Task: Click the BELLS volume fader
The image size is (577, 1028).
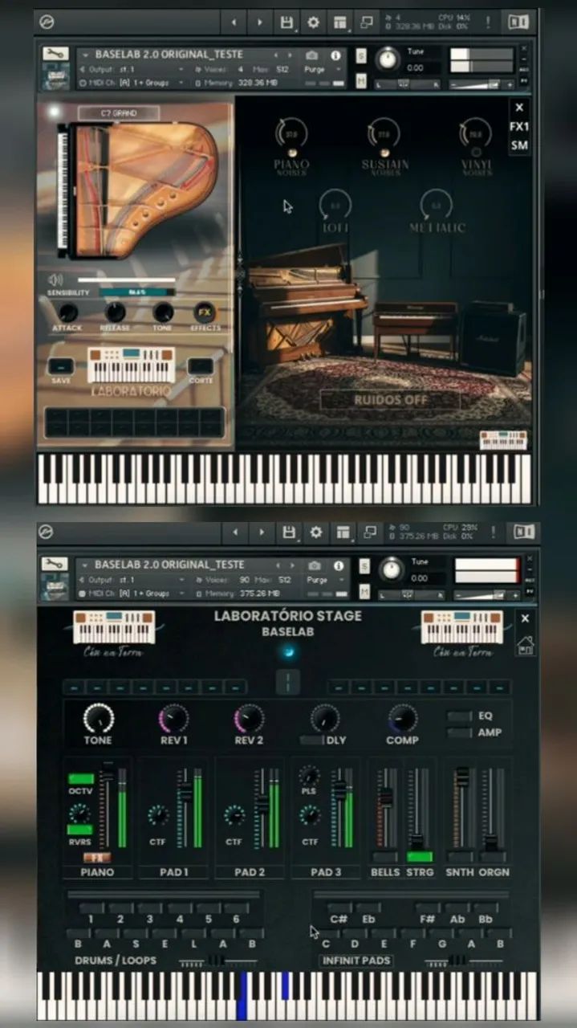Action: [386, 798]
